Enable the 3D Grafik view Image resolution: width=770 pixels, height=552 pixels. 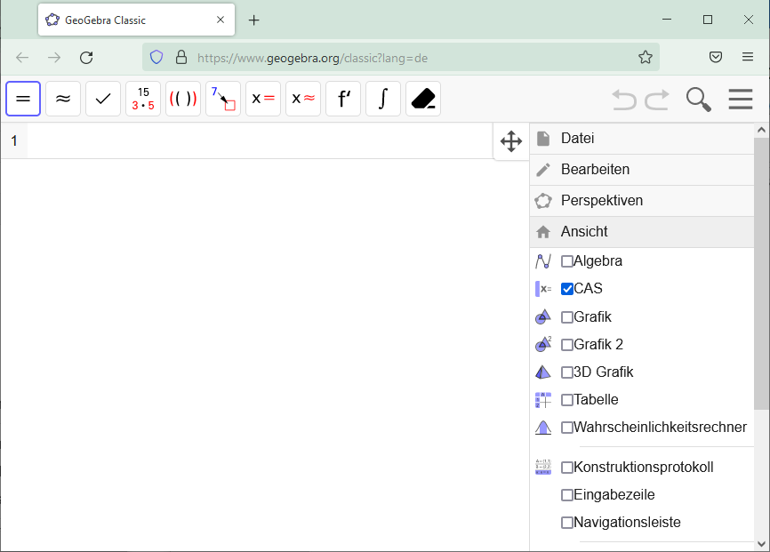(x=566, y=372)
